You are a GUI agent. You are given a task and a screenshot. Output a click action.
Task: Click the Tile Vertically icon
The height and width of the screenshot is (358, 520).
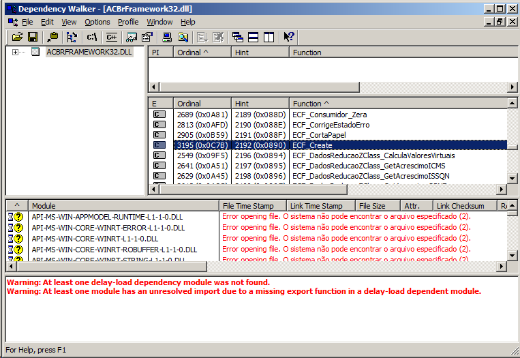[x=269, y=37]
